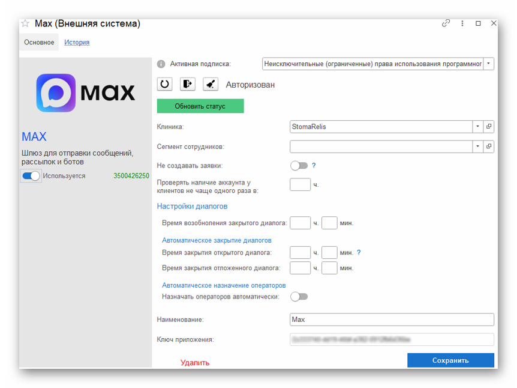Expand the Сегмент сотрудников dropdown
This screenshot has height=388, width=517.
click(x=477, y=147)
